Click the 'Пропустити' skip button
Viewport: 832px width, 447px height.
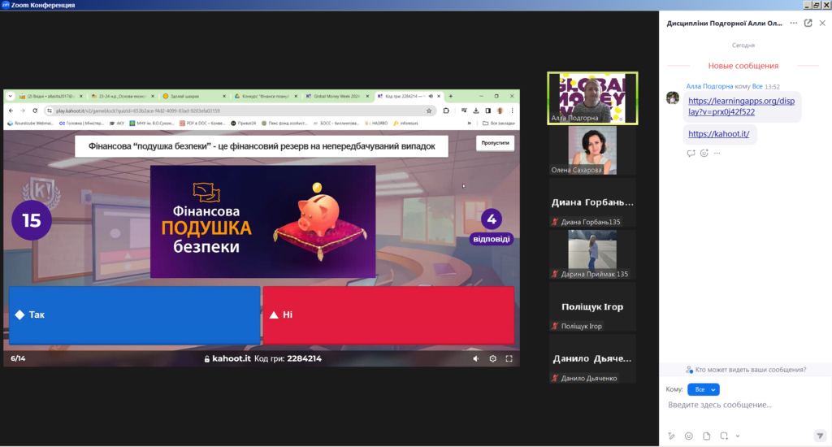pos(495,143)
